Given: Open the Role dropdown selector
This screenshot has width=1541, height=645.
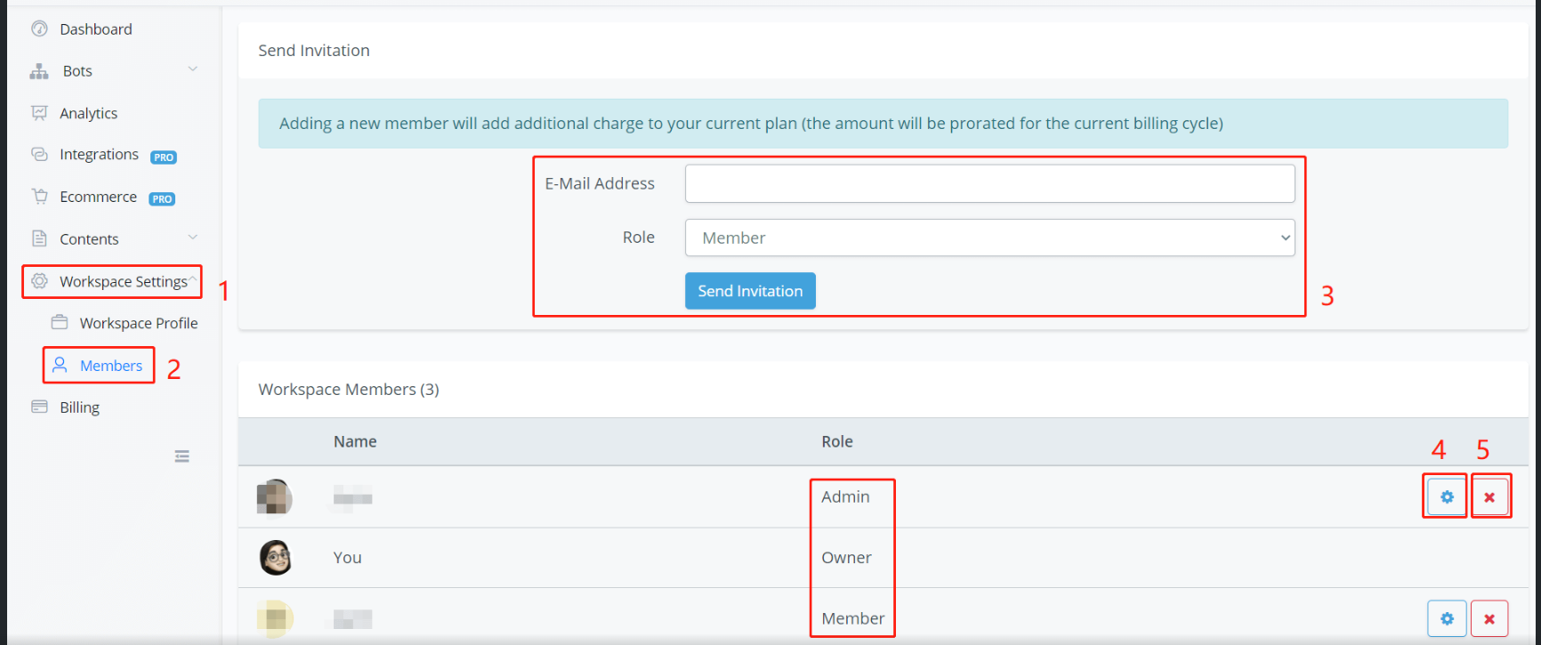Looking at the screenshot, I should coord(988,238).
